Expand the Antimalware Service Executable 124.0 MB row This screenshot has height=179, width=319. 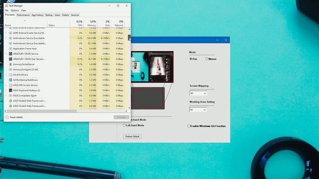[x=6, y=38]
